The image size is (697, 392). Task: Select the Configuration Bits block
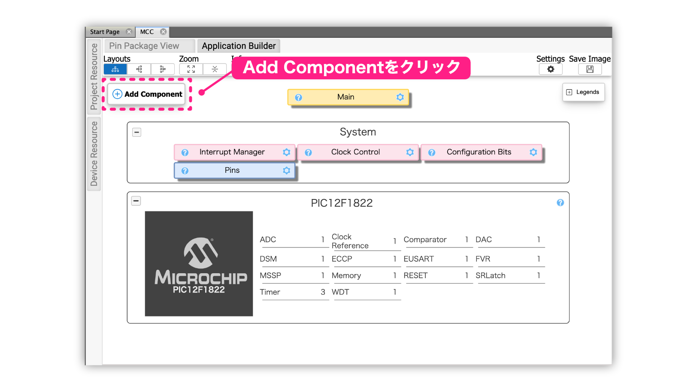481,152
